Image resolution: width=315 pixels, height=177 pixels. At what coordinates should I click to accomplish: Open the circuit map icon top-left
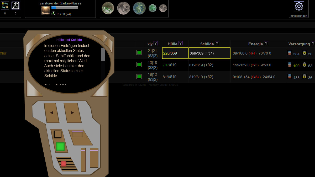click(x=15, y=5)
